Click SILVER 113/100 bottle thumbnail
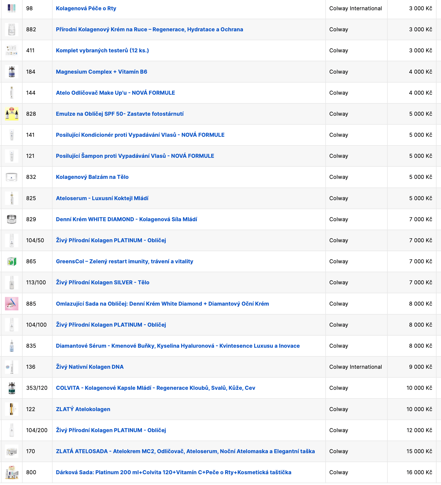The image size is (441, 485). pyautogui.click(x=12, y=282)
